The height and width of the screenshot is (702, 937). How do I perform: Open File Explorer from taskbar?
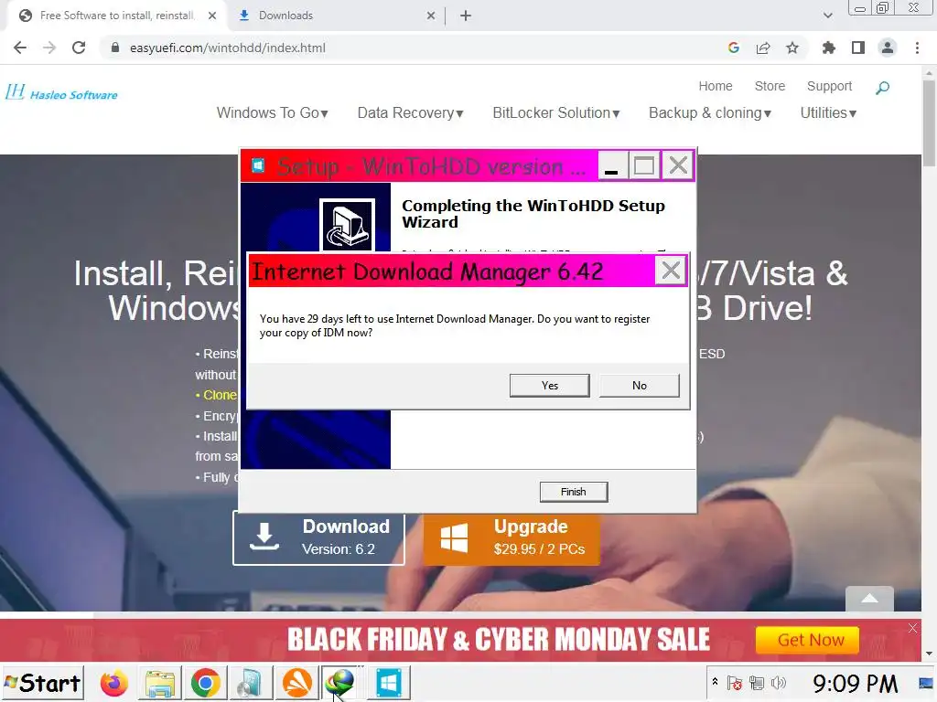point(159,683)
